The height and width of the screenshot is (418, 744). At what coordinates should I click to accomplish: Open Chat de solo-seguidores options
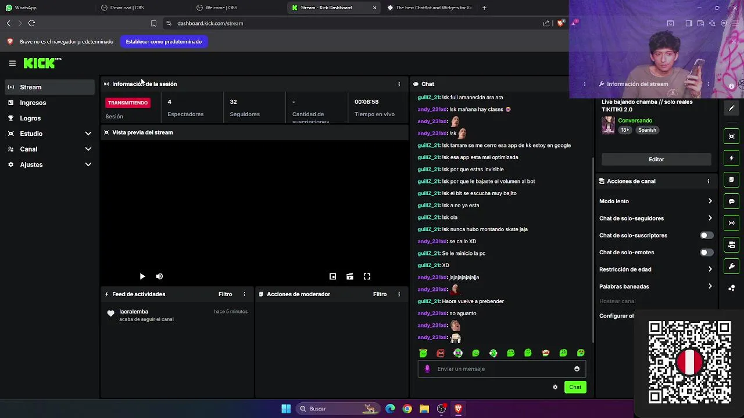point(656,218)
